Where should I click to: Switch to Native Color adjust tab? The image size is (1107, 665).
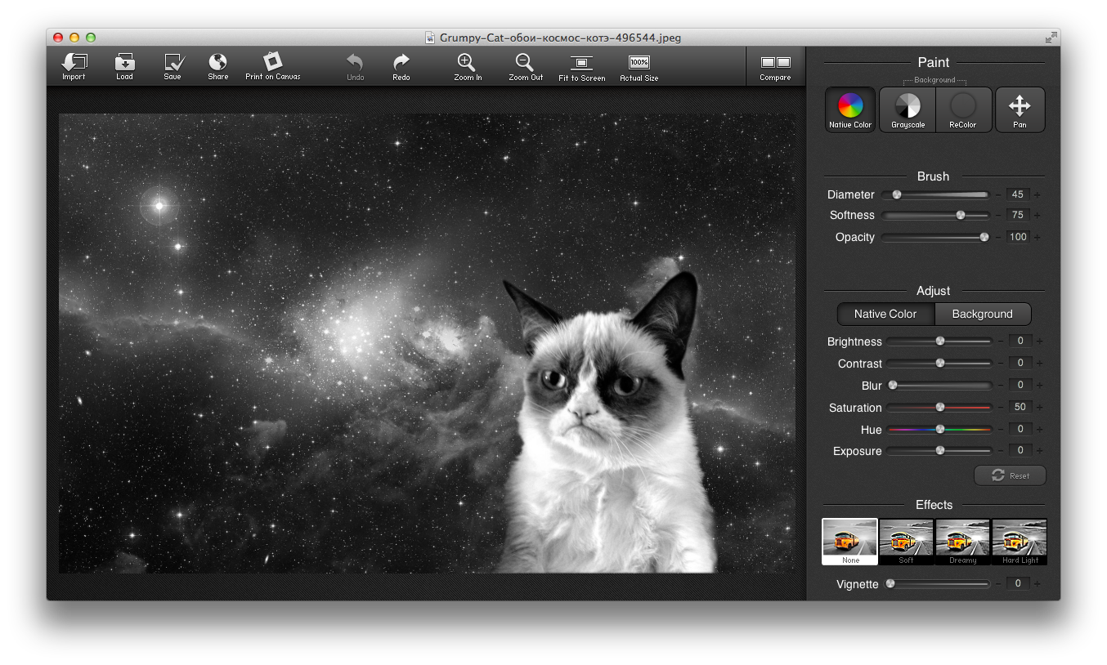click(x=885, y=314)
